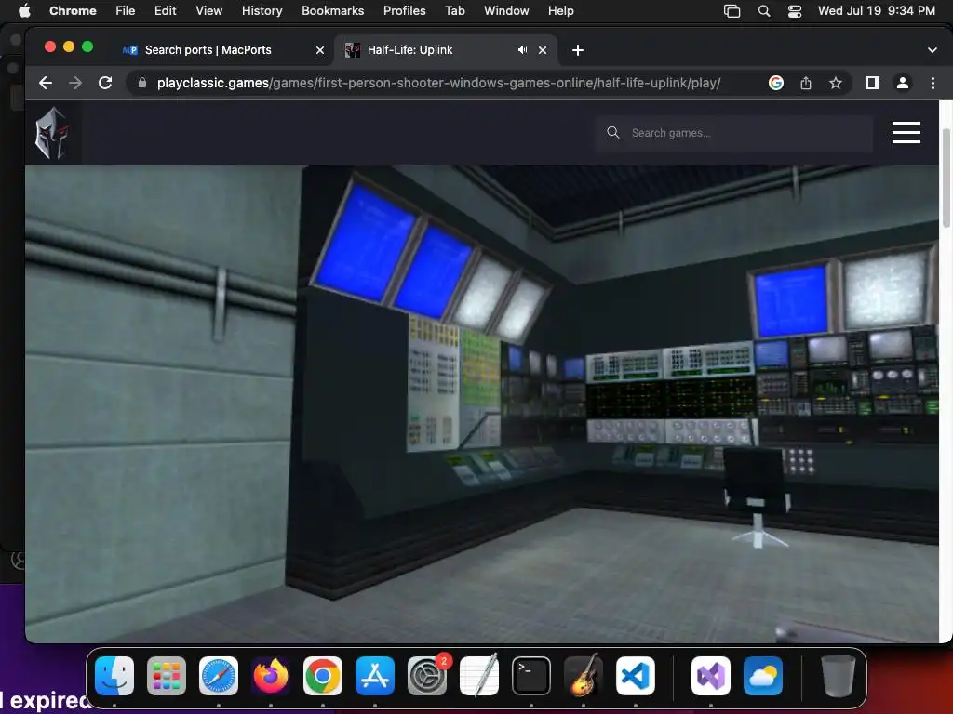The image size is (953, 714).
Task: Open Trash from the Dock
Action: click(839, 676)
